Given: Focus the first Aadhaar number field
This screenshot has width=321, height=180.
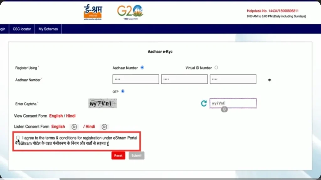Looking at the screenshot, I should [136, 79].
